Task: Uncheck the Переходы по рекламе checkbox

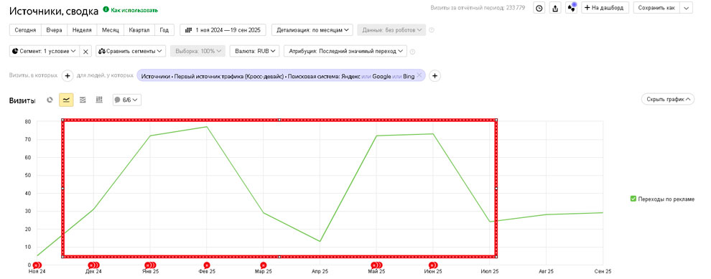Action: coord(633,199)
